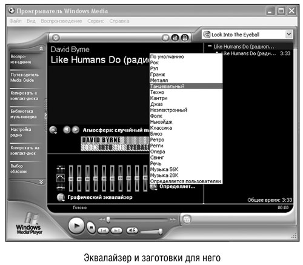This screenshot has width=303, height=265.
Task: Open the Look Into The Eyeball playlist dropdown
Action: tap(289, 35)
